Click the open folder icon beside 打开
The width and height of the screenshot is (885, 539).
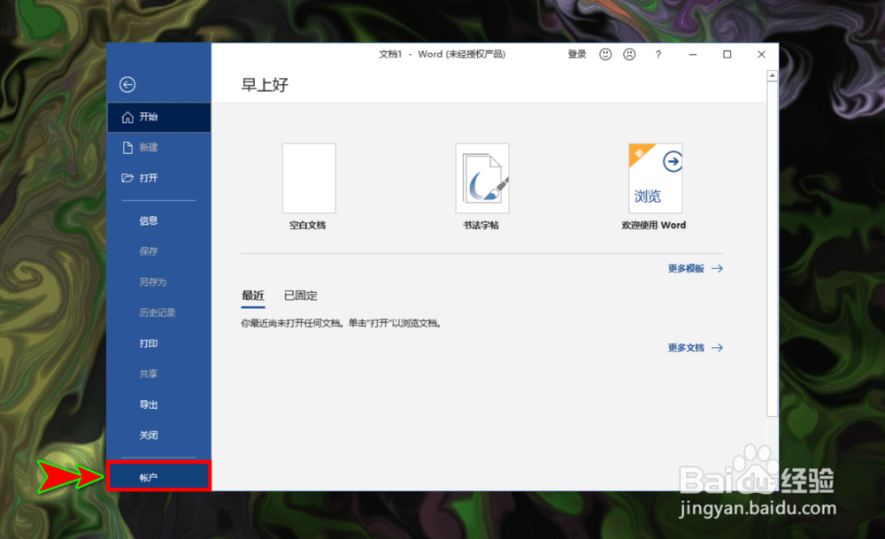pos(127,178)
